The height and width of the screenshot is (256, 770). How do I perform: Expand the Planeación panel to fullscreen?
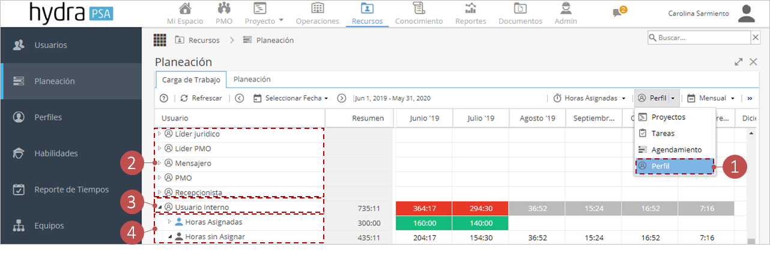coord(738,62)
